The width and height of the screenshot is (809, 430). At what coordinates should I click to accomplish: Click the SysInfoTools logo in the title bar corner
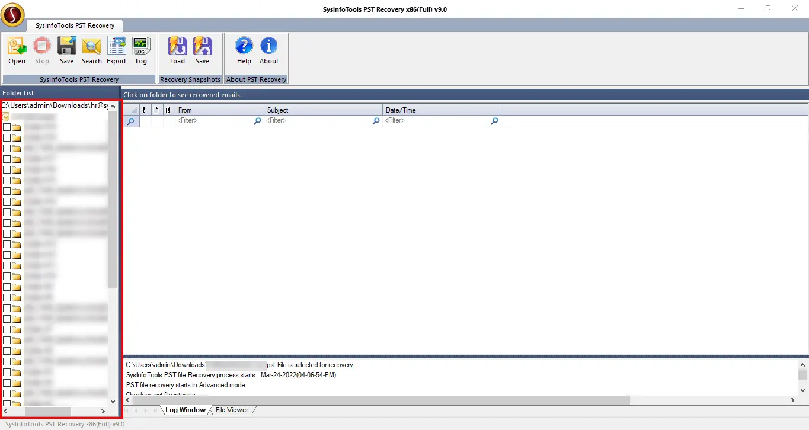coord(12,14)
